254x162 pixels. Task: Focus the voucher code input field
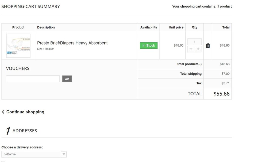(33, 79)
